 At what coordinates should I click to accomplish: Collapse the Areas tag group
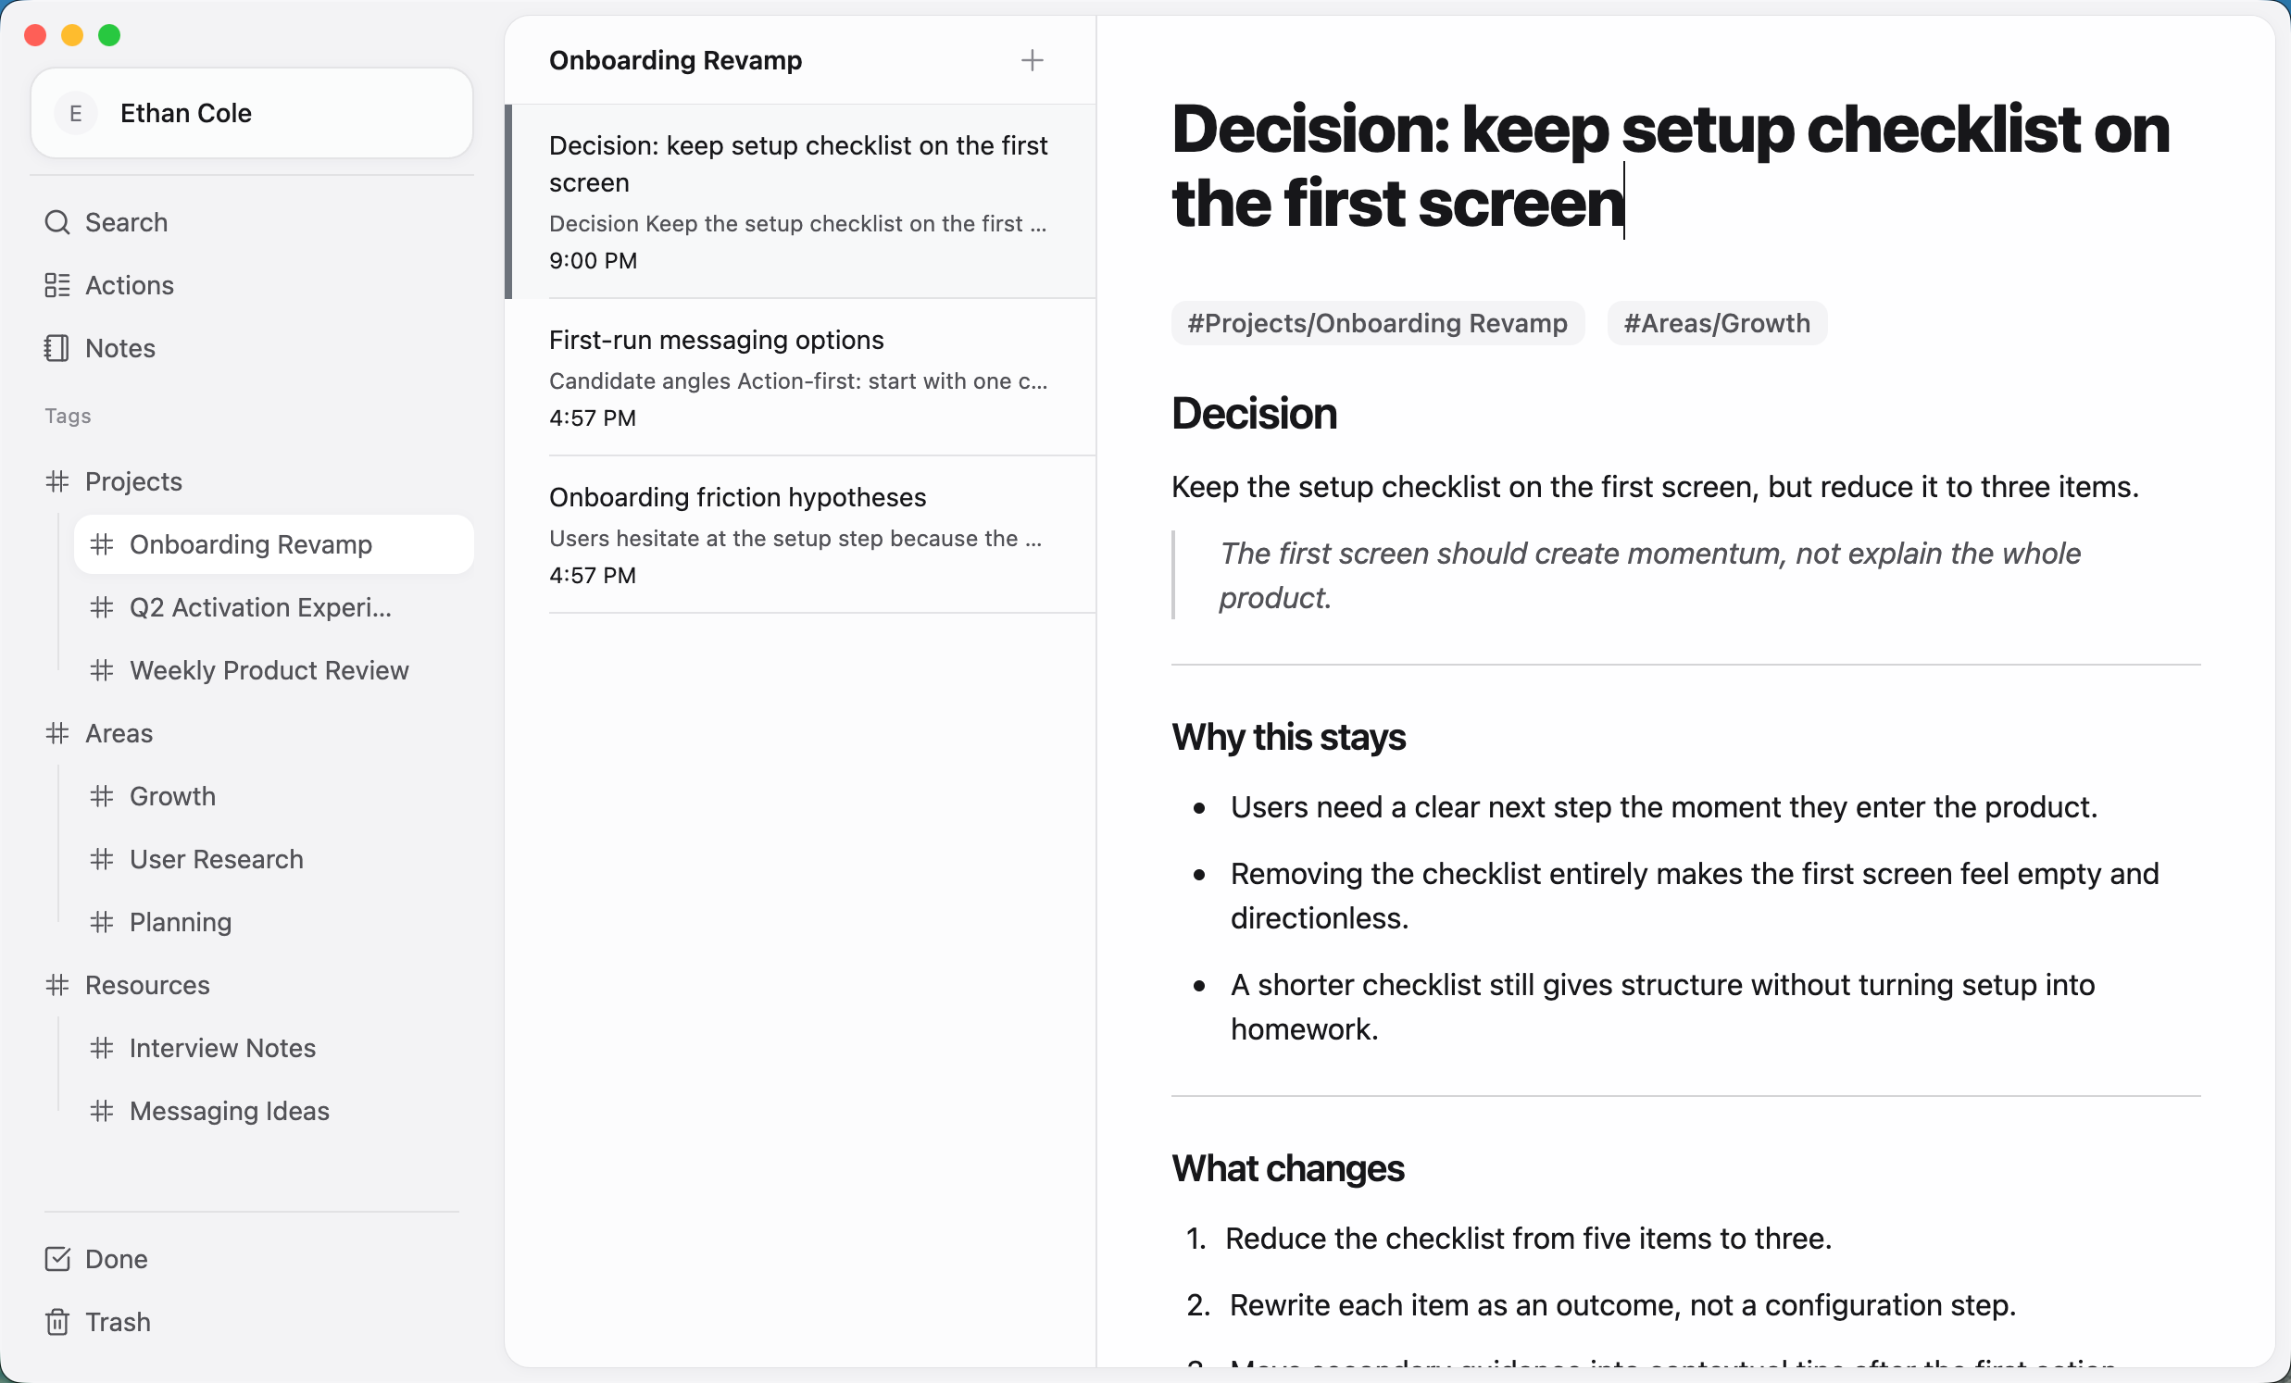point(56,732)
